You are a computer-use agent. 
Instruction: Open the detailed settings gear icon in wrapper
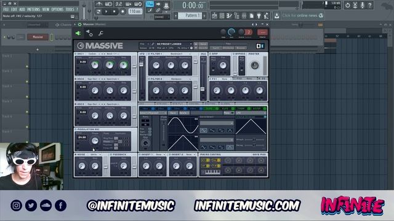coord(89,33)
